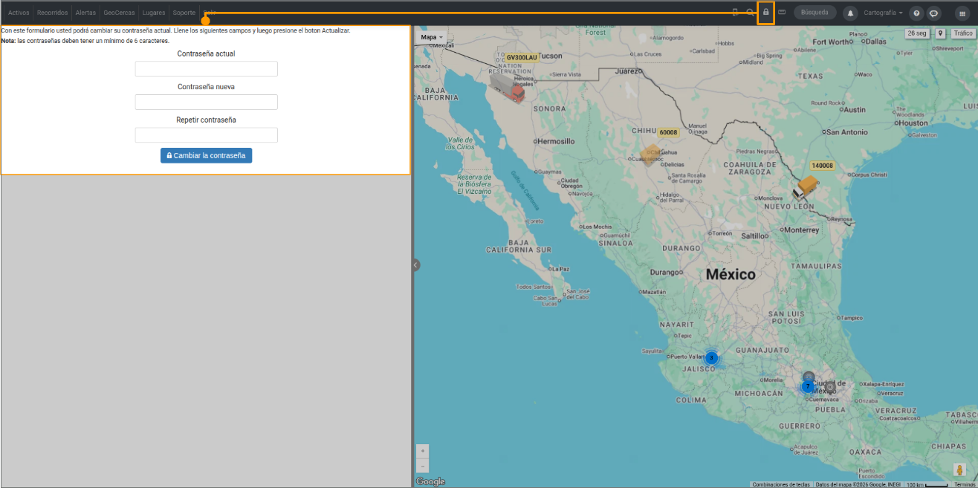Expand the Cartografía dropdown

click(883, 13)
